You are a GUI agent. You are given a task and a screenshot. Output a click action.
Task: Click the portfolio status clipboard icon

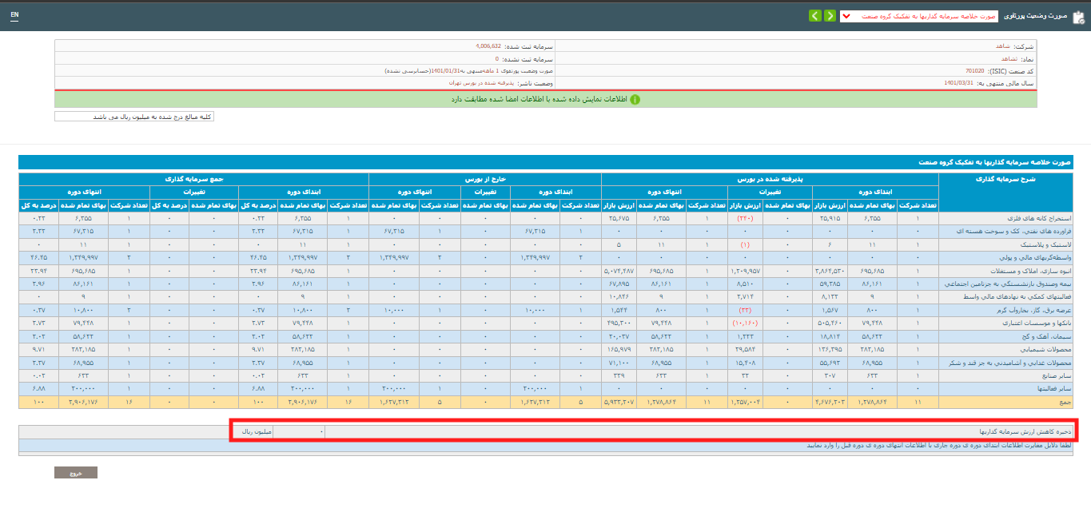(x=1077, y=17)
